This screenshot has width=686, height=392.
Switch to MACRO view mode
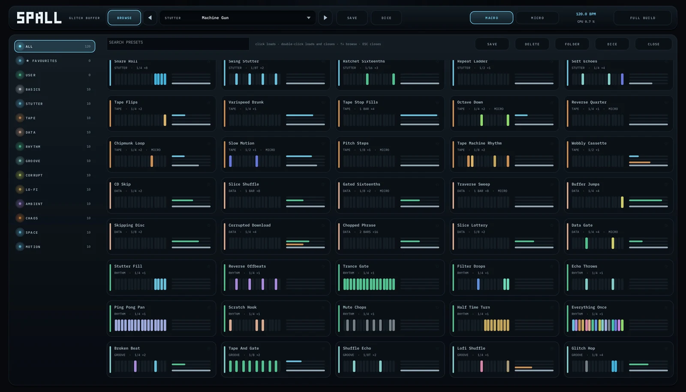tap(491, 18)
